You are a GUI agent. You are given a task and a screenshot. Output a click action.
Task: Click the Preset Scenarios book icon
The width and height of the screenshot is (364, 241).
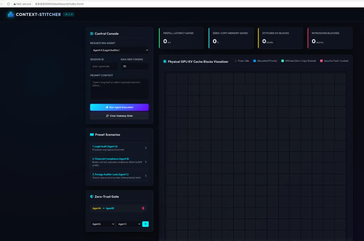(92, 135)
